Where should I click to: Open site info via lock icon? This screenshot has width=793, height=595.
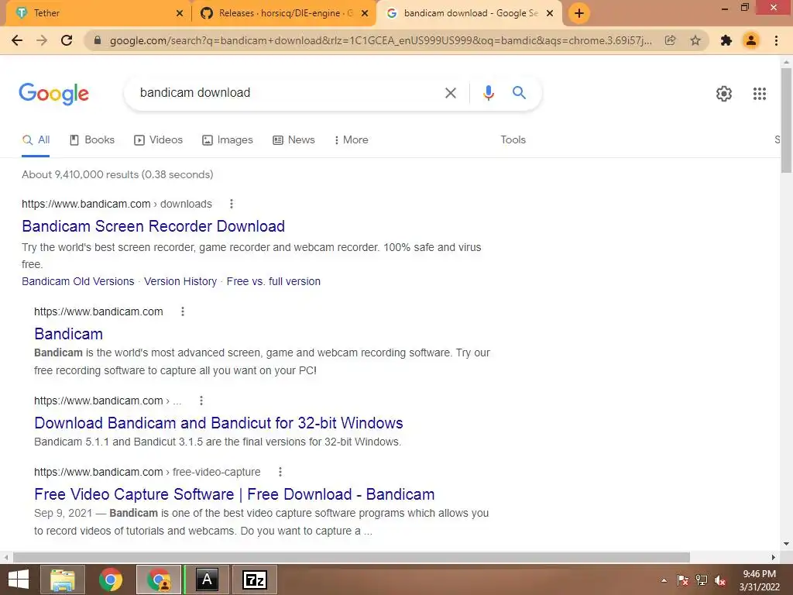pos(98,40)
